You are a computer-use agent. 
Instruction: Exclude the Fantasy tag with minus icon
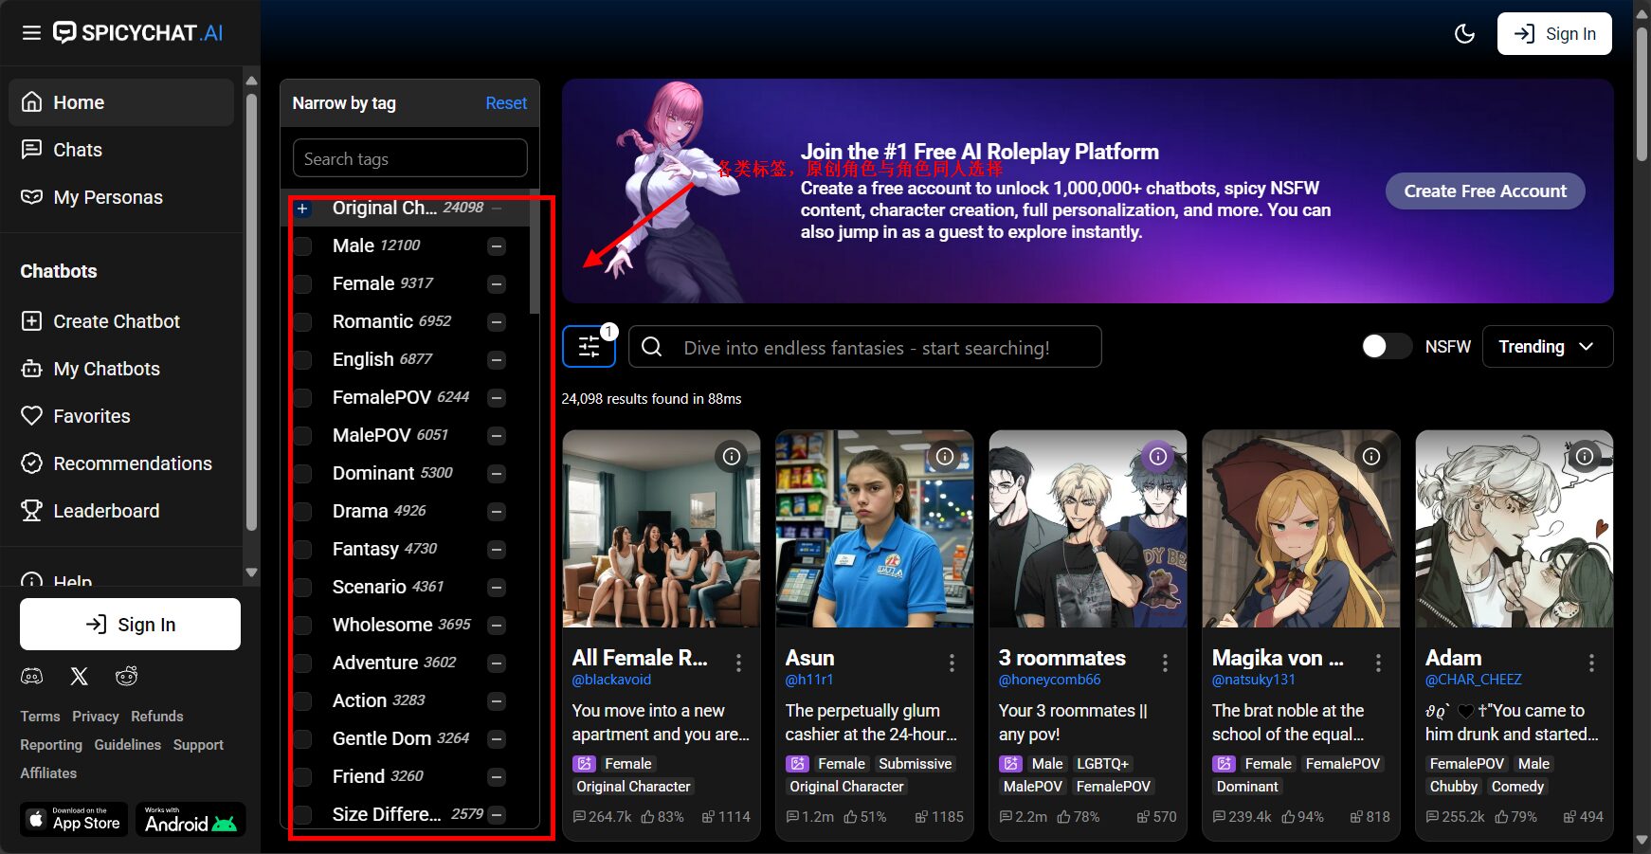[x=497, y=550]
